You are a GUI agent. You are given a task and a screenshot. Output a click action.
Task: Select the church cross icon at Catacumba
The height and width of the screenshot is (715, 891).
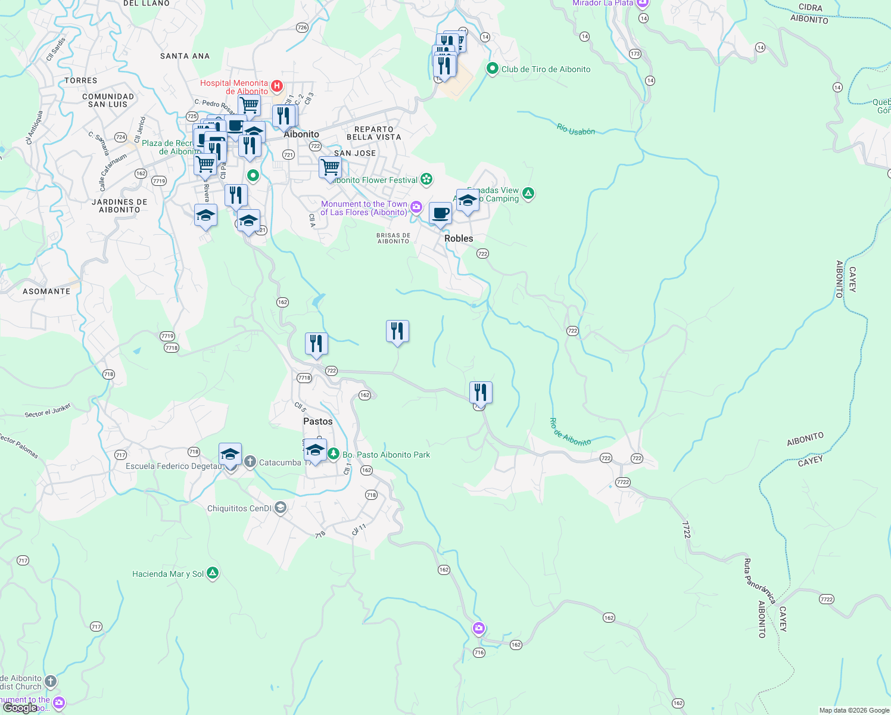pyautogui.click(x=250, y=461)
